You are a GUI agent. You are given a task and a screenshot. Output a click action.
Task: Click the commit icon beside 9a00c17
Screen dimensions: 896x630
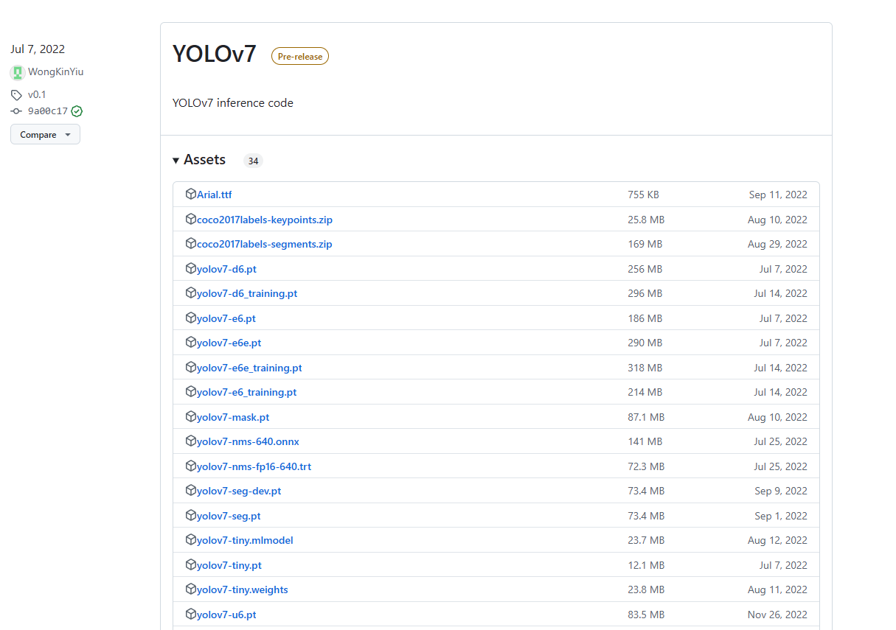[16, 111]
